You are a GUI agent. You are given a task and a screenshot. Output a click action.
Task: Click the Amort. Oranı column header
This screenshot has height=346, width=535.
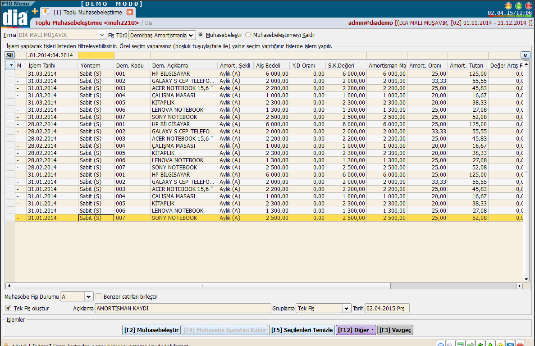(x=428, y=65)
